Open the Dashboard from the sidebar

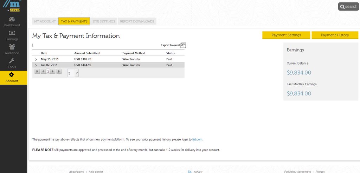pyautogui.click(x=12, y=22)
